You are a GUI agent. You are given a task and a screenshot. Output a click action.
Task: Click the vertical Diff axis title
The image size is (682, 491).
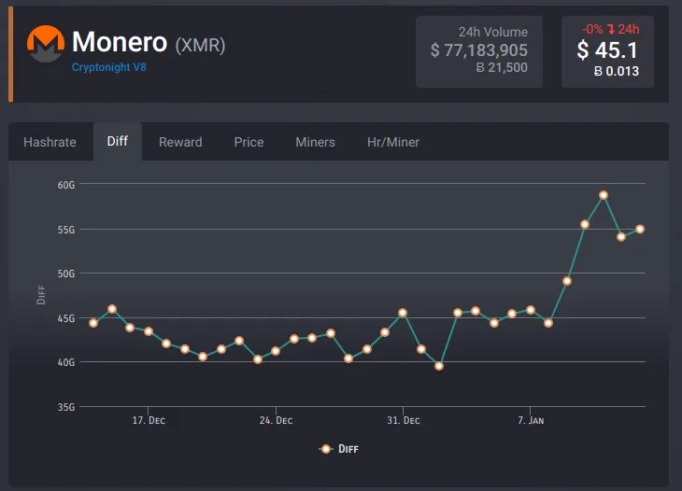tap(41, 295)
